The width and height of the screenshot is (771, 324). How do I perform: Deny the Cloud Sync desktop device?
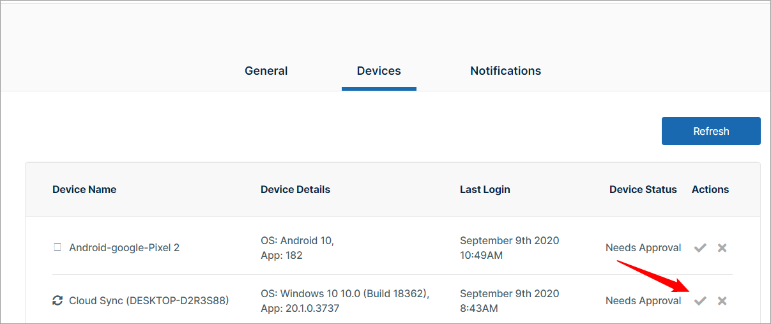click(x=722, y=301)
